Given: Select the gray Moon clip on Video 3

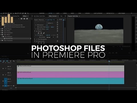Looking at the screenshot, I should coord(70,68).
